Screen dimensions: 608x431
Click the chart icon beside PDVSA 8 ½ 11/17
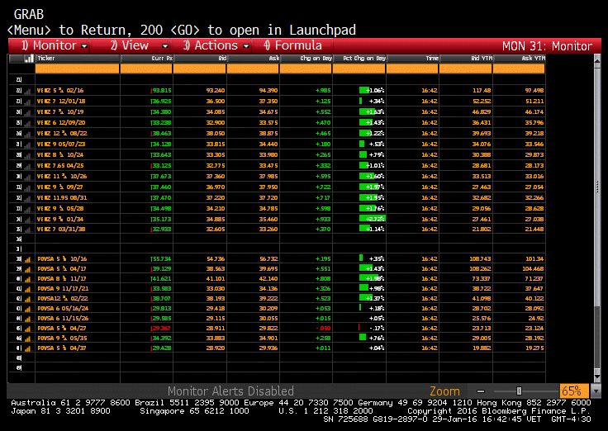tap(27, 279)
